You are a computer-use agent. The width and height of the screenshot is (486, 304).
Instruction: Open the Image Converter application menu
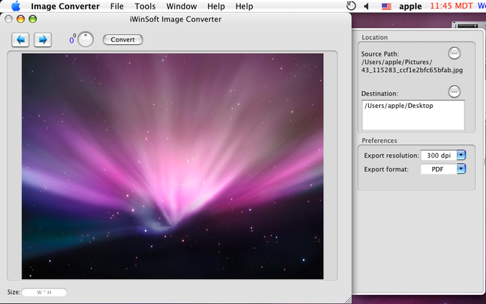66,6
